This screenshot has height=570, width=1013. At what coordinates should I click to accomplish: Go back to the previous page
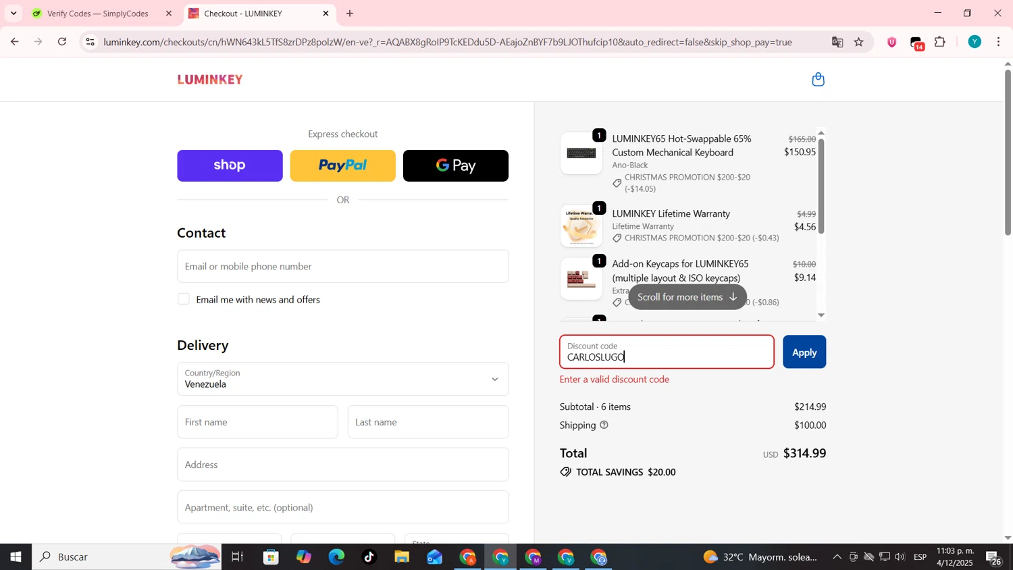[14, 42]
